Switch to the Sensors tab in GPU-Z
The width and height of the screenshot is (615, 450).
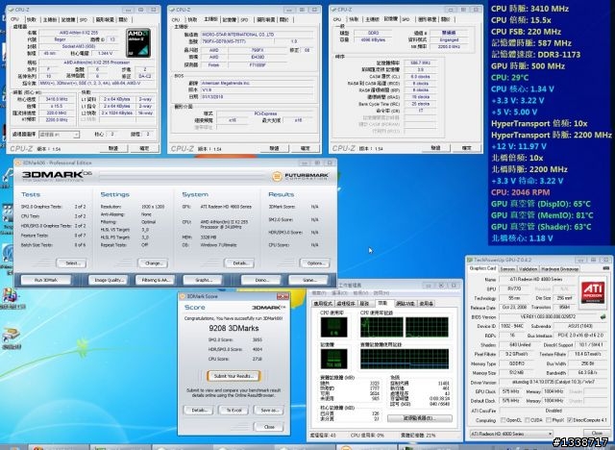507,268
